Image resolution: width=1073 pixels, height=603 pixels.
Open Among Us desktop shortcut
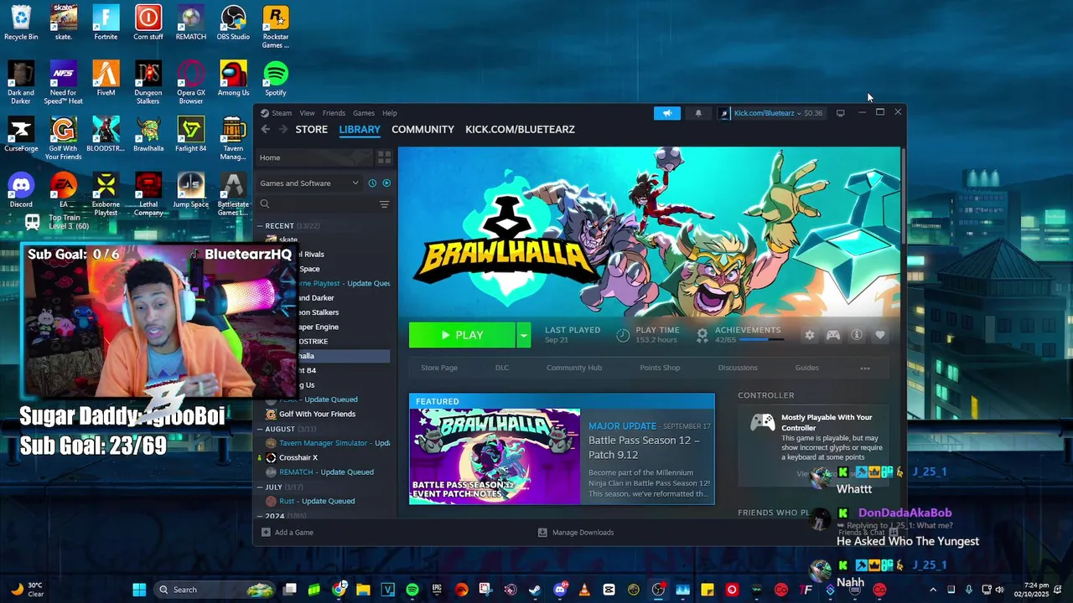coord(233,79)
